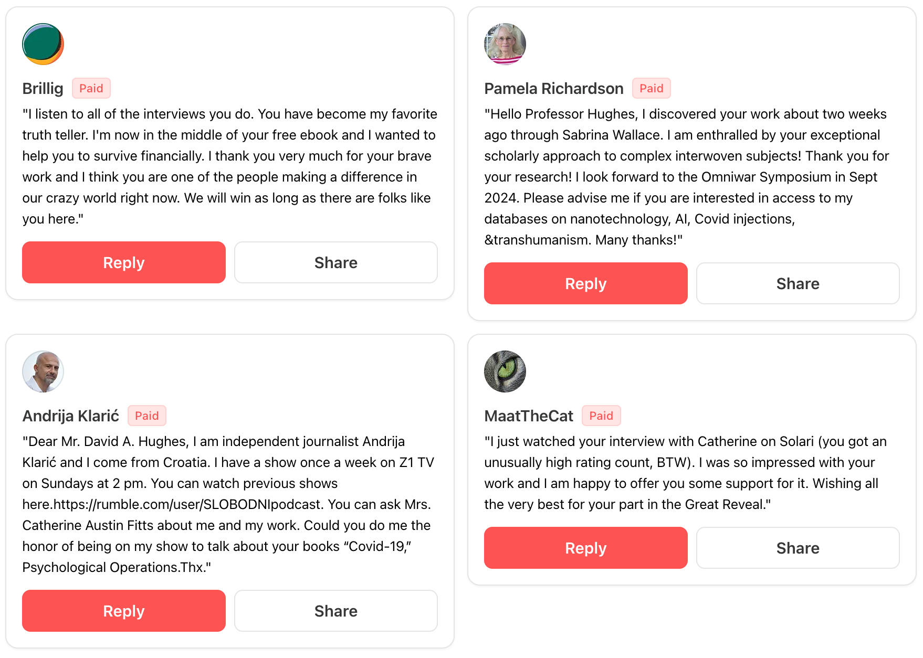Viewport: 923px width, 658px height.
Task: Share Pamela Richardson's comment
Action: click(x=798, y=283)
